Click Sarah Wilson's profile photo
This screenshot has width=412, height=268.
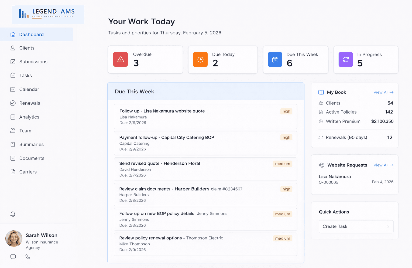click(14, 239)
